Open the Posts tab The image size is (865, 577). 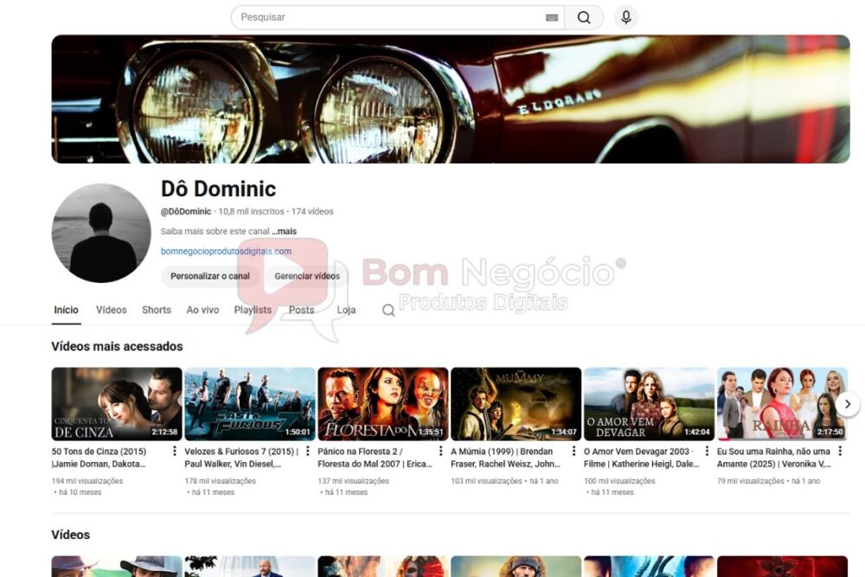tap(301, 309)
